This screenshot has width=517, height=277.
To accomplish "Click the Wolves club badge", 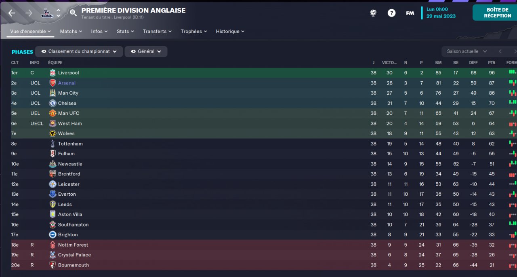I will [53, 133].
